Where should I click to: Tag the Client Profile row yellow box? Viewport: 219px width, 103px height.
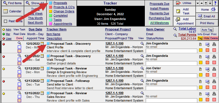click(x=201, y=50)
